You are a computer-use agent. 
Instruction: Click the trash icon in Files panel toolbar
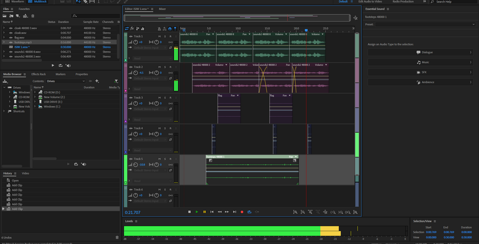[33, 16]
